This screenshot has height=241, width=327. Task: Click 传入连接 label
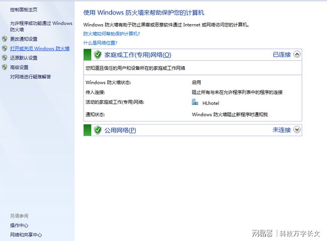(95, 92)
